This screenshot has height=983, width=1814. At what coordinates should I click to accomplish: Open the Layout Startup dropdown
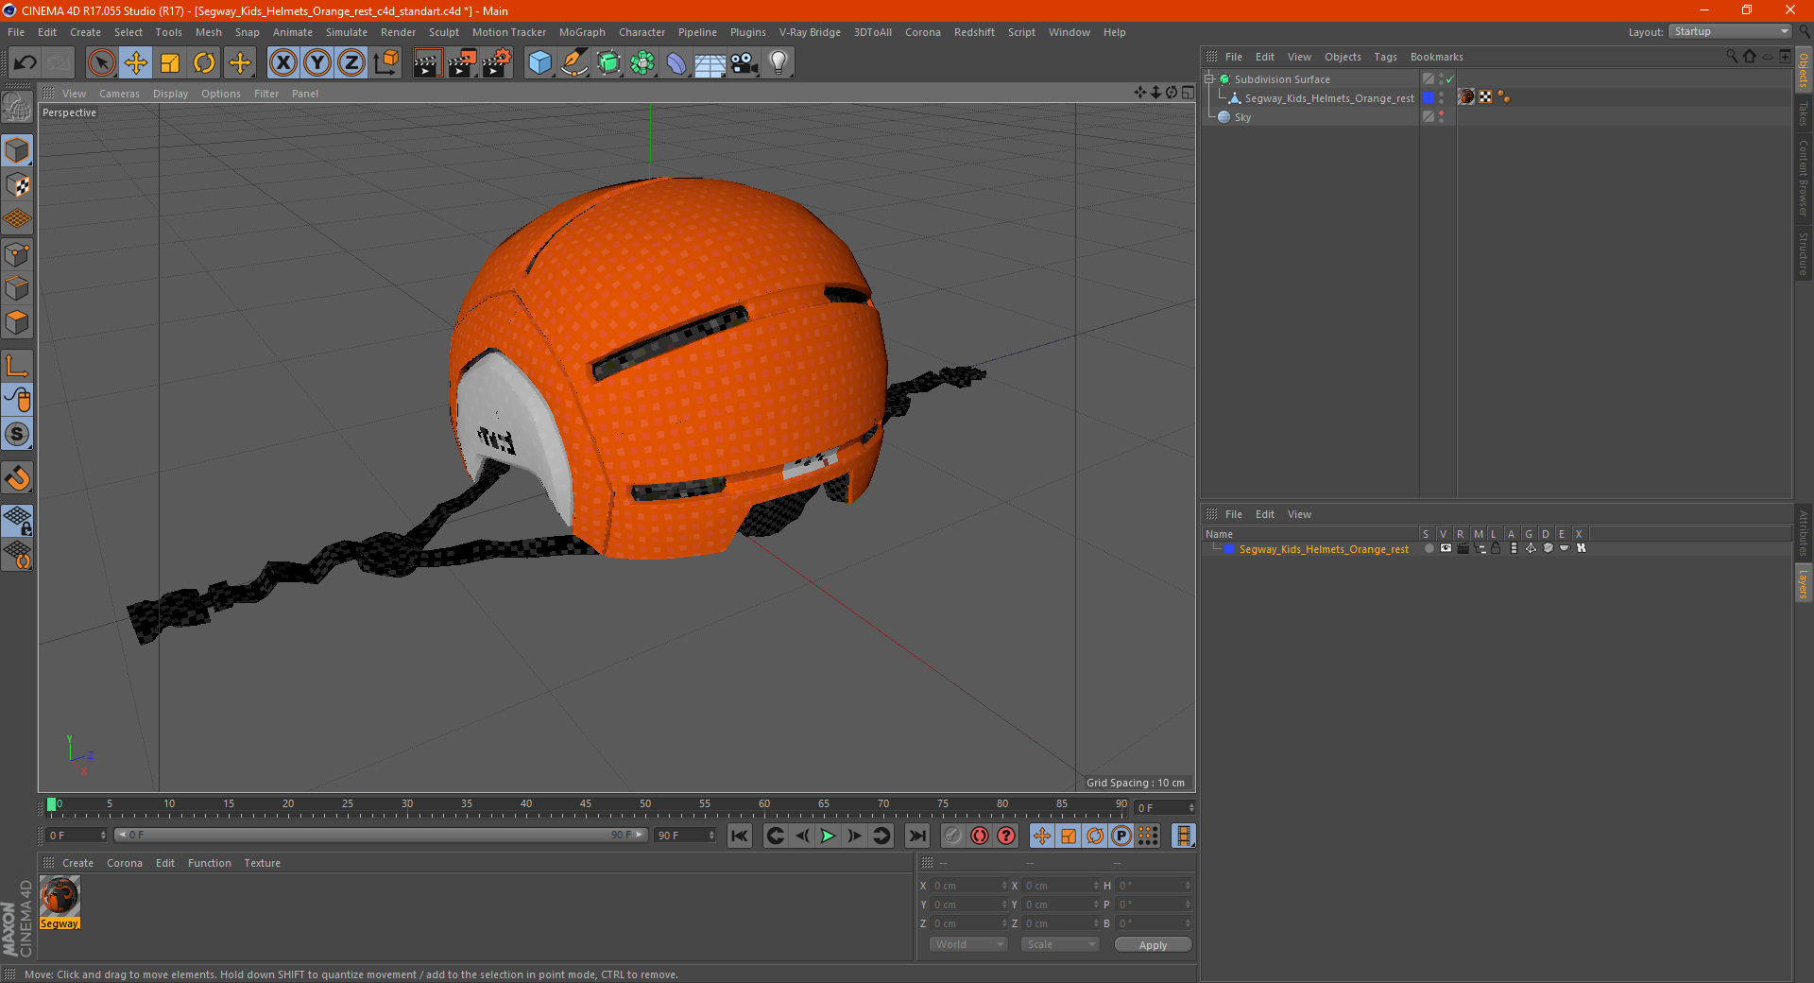coord(1730,31)
